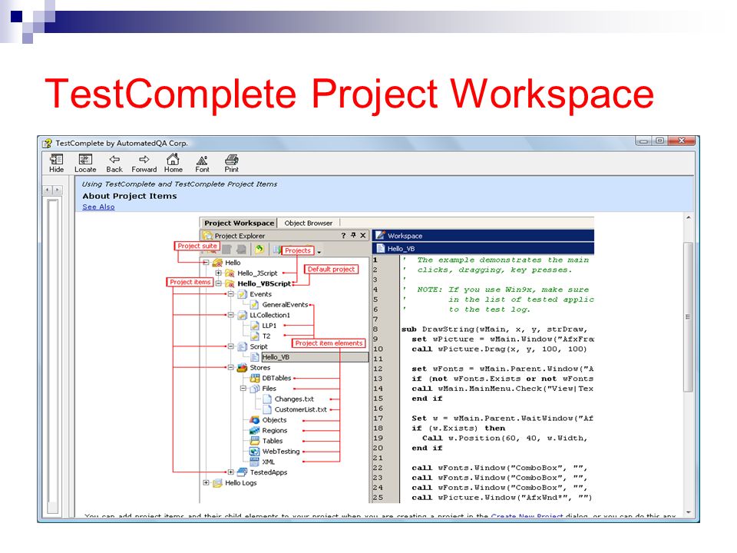Click the Objects store icon
The width and height of the screenshot is (737, 553).
point(255,420)
